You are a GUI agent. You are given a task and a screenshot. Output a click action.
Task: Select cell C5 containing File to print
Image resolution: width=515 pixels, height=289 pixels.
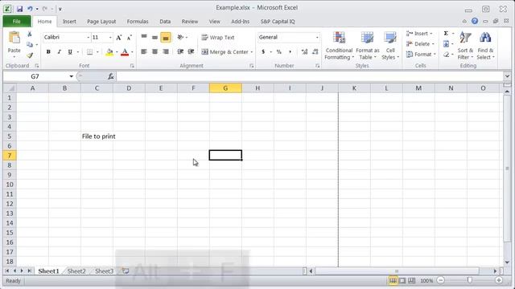[97, 136]
